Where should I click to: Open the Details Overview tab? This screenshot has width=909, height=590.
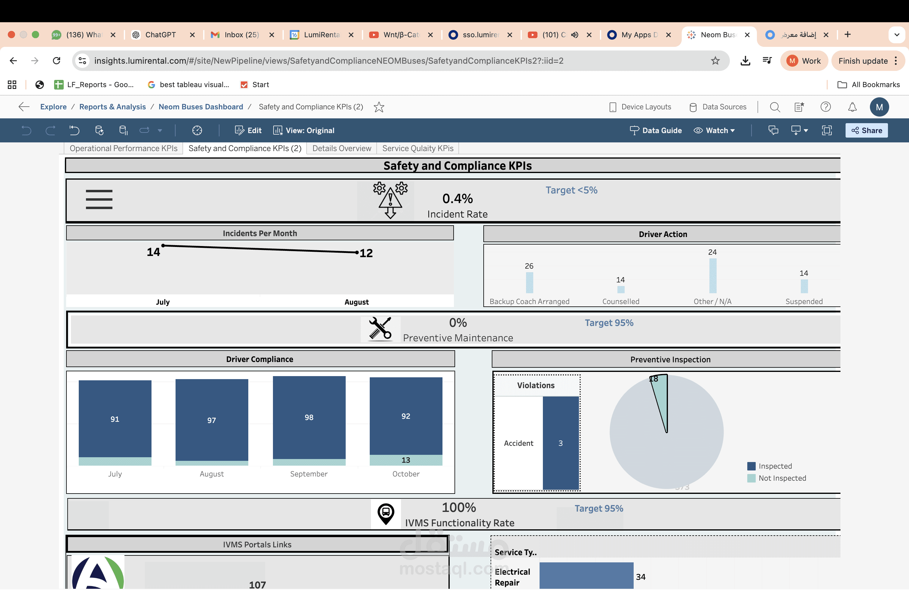pyautogui.click(x=341, y=148)
